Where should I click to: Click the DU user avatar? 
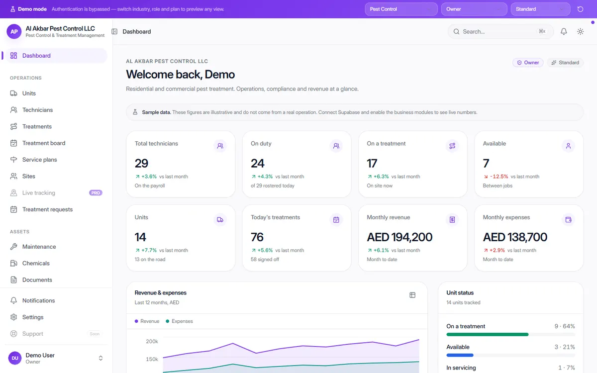pos(15,358)
